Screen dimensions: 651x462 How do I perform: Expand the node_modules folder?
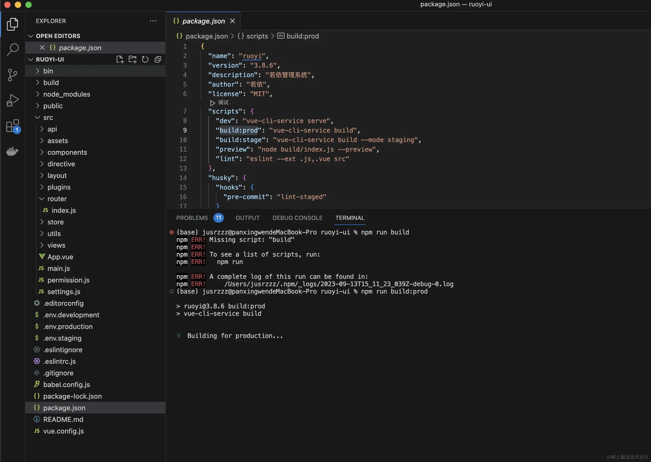pyautogui.click(x=66, y=94)
